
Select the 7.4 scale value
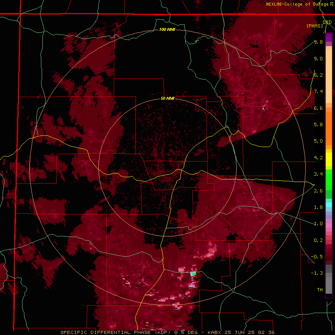pyautogui.click(x=318, y=92)
